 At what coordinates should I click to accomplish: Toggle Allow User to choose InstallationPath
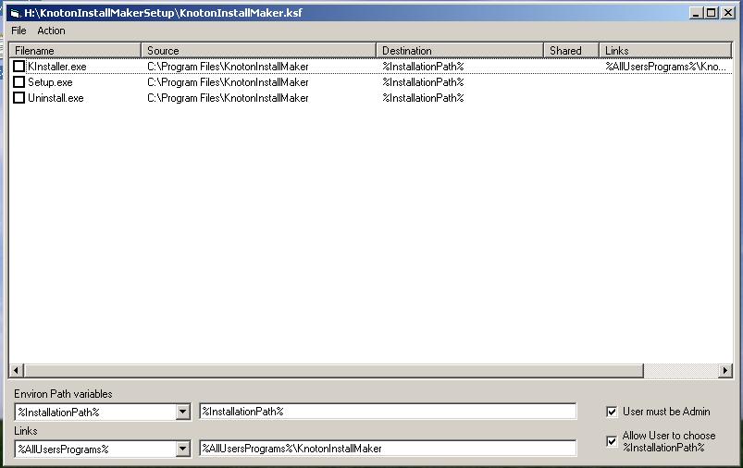[612, 441]
